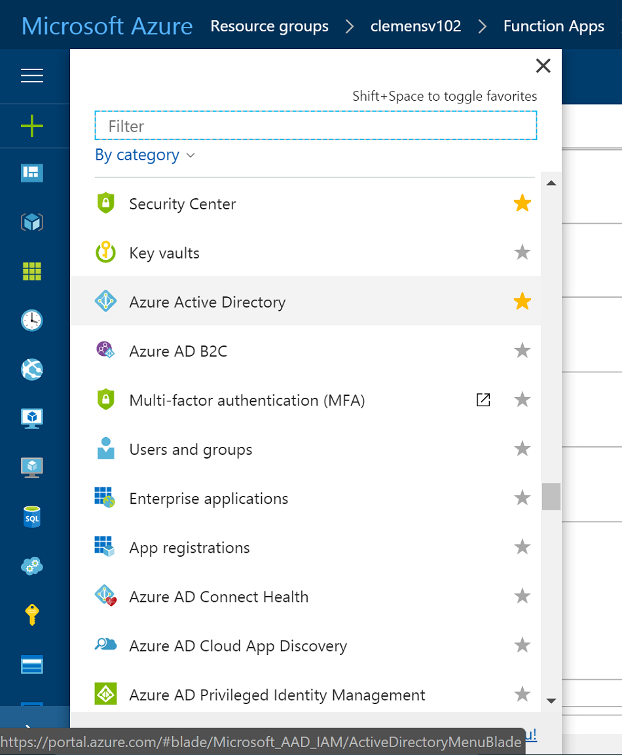
Task: Open the Dashboard icon in the sidebar
Action: coord(32,173)
